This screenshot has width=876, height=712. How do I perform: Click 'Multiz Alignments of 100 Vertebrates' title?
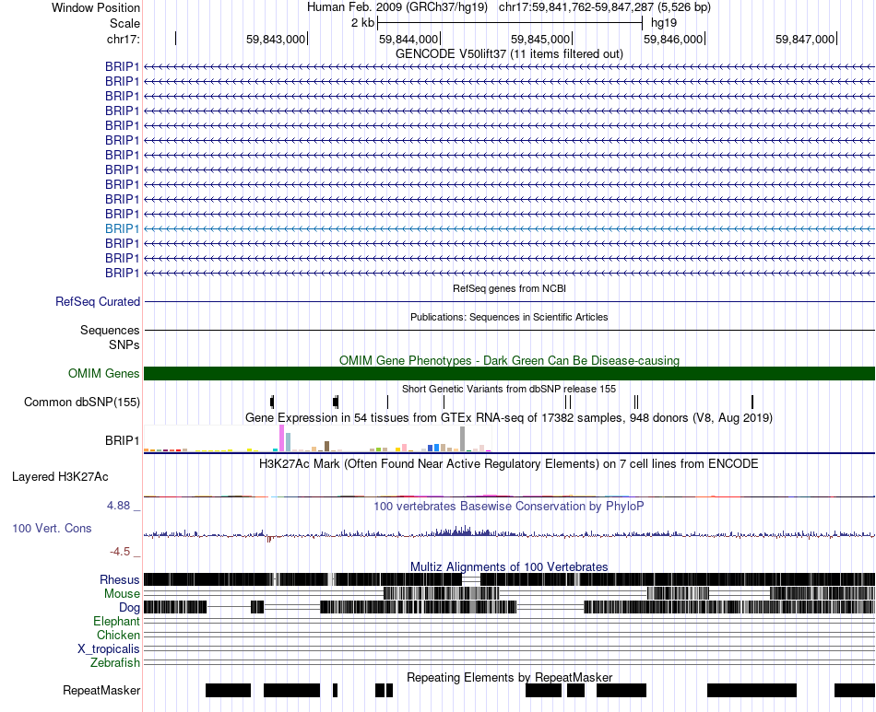pyautogui.click(x=509, y=566)
